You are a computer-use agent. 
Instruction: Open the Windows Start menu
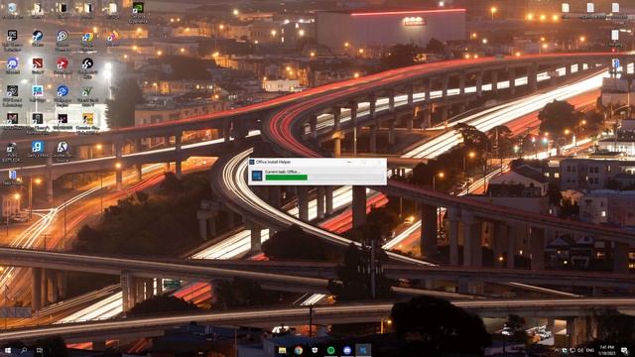click(x=8, y=350)
